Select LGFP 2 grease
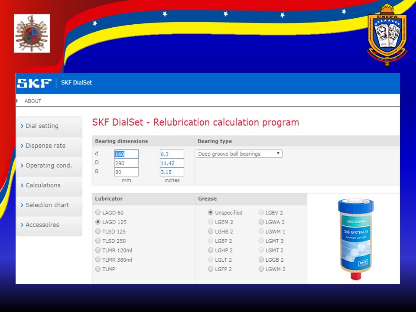The width and height of the screenshot is (416, 312). (x=211, y=269)
